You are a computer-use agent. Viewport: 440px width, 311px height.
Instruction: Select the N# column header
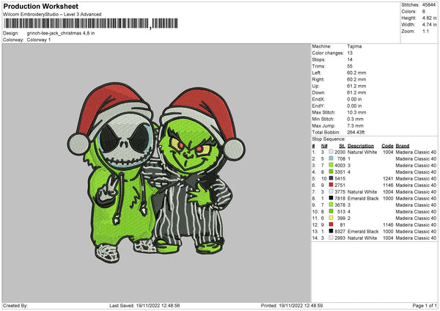point(324,146)
